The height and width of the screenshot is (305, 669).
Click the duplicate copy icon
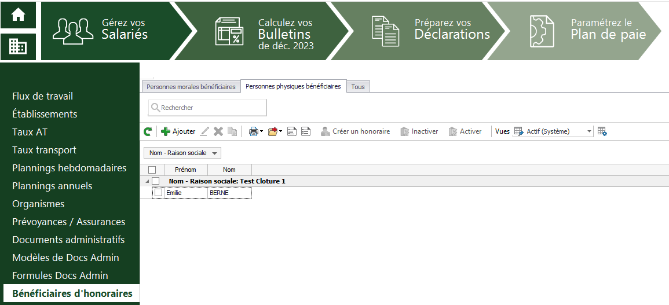pyautogui.click(x=232, y=132)
